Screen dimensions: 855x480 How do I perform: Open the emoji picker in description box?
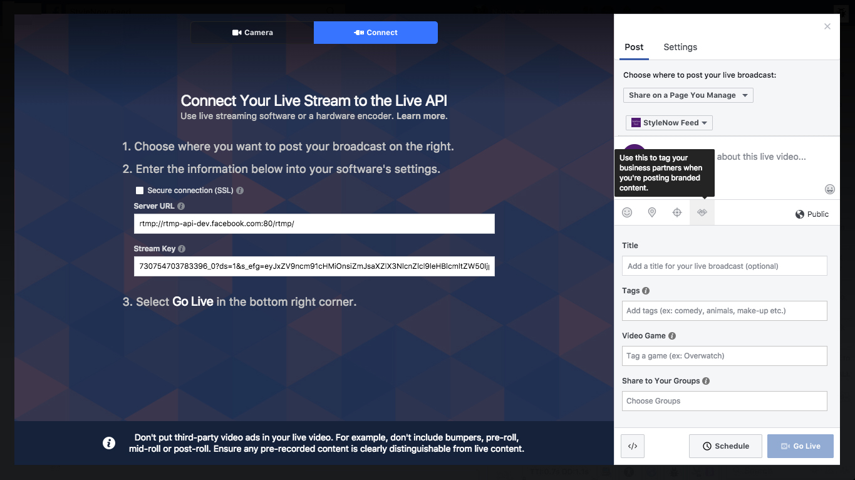(830, 189)
